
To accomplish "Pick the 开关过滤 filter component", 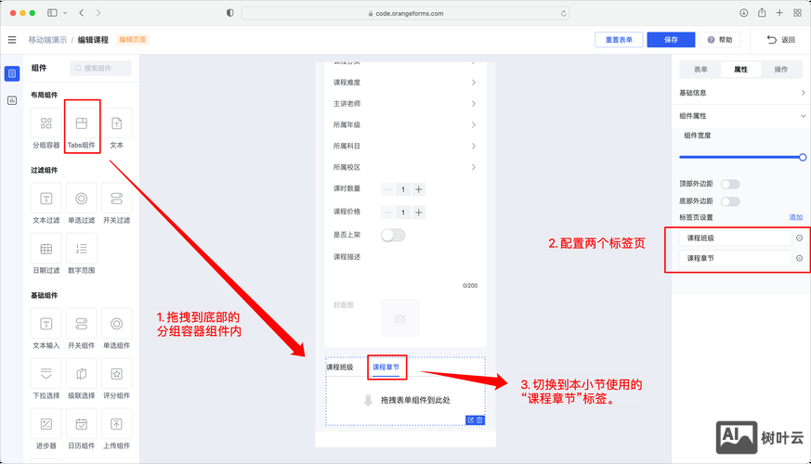I will coord(116,203).
